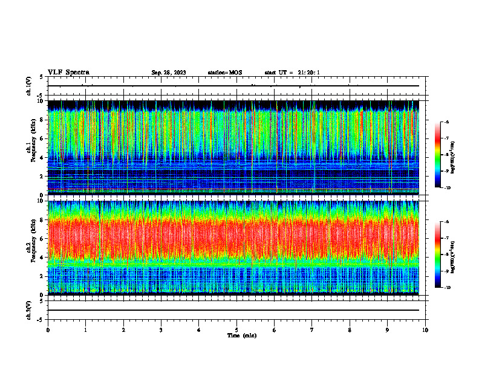Image resolution: width=479 pixels, height=370 pixels.
Task: Select ch.1 "Frequency (kHz)" axis label
Action: click(33, 140)
